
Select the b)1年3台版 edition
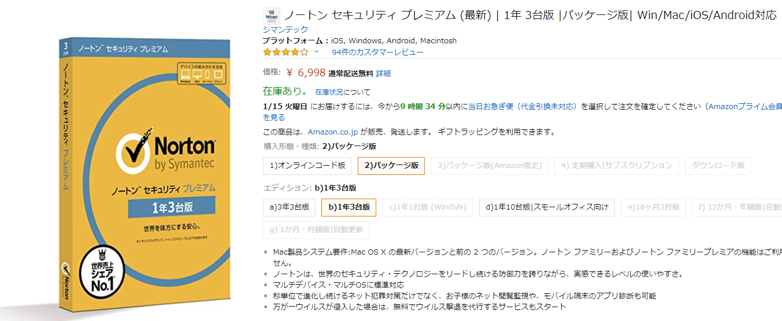[349, 207]
